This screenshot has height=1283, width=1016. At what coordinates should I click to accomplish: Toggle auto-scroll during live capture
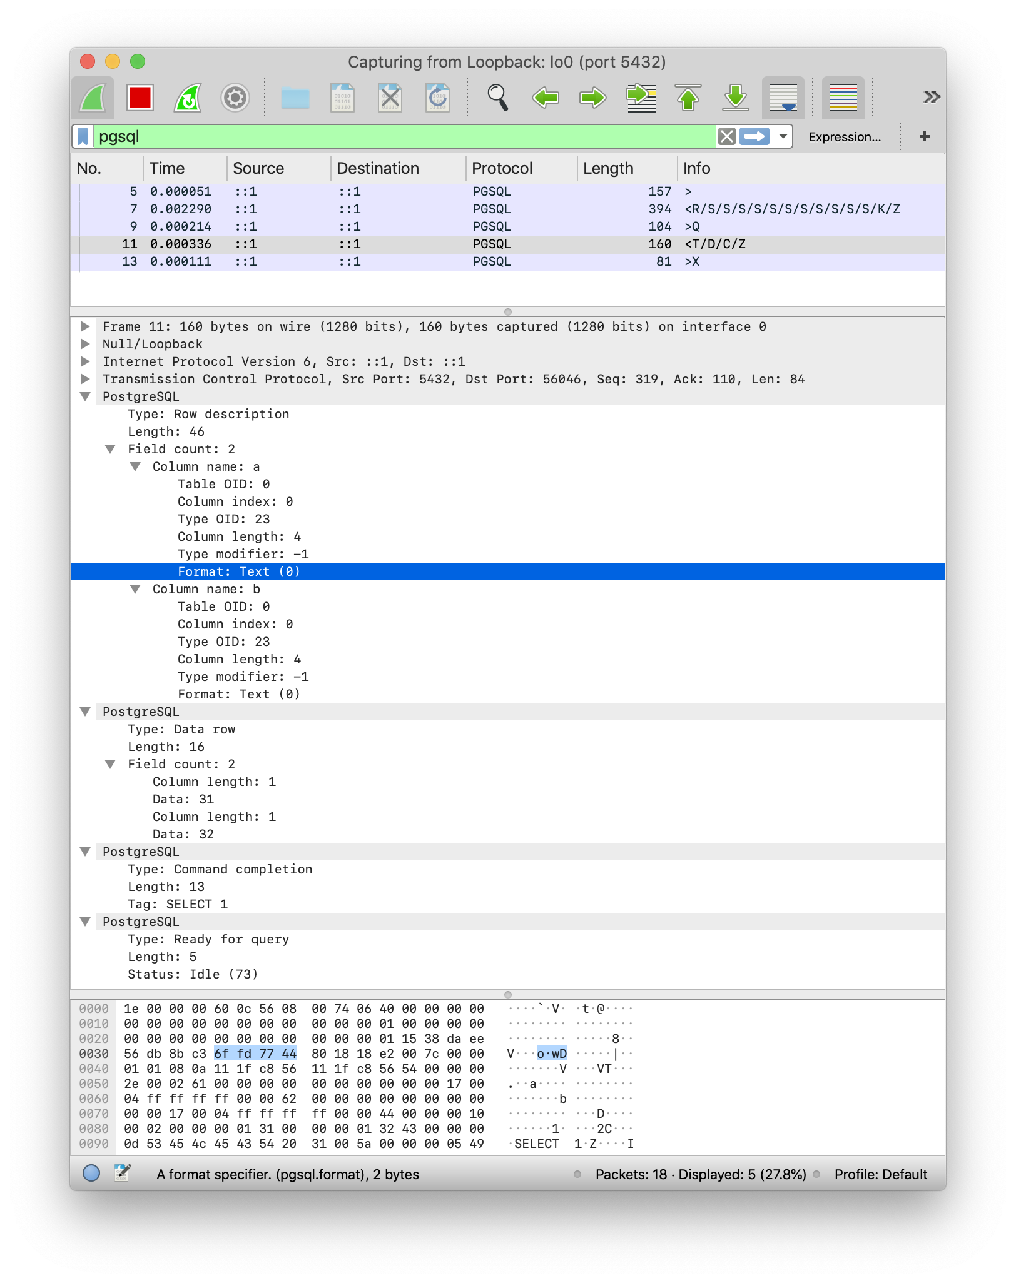783,98
